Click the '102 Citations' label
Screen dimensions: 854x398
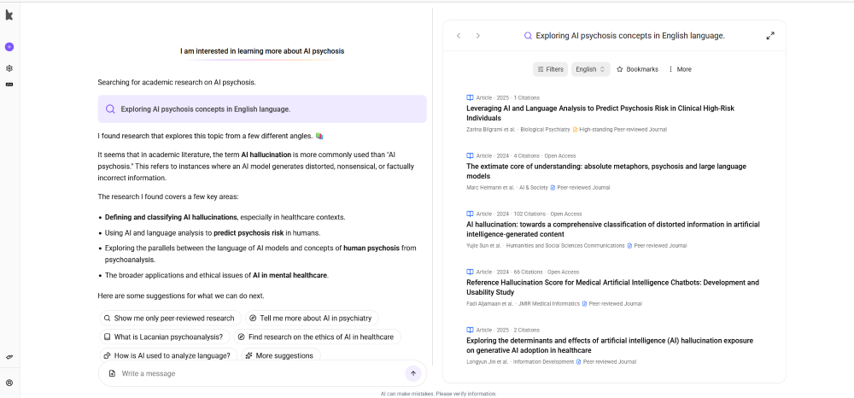coord(529,214)
